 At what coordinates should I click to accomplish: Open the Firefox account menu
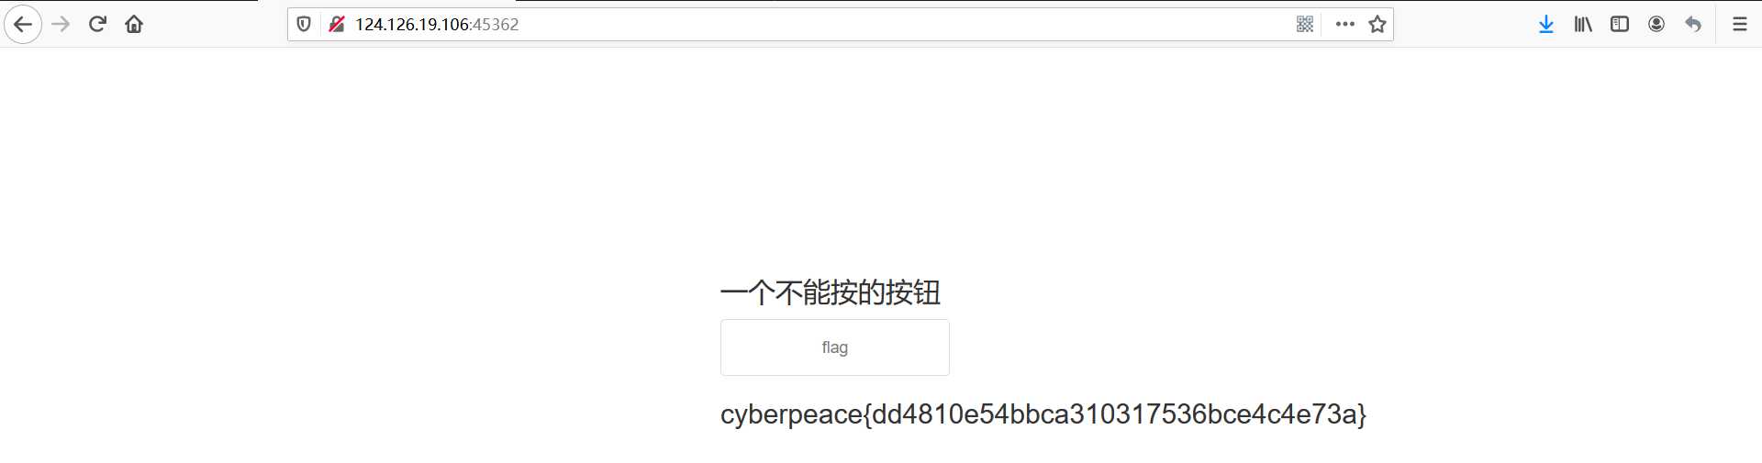pos(1656,25)
